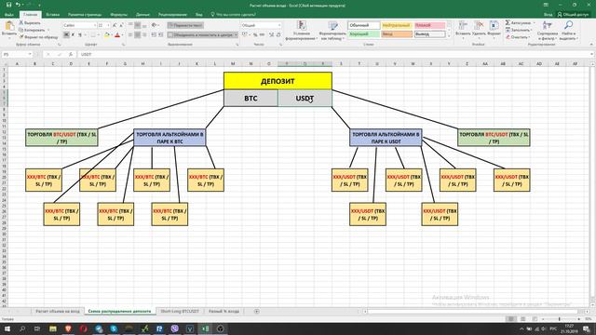This screenshot has width=596, height=335.
Task: Expand the cell styles gallery
Action: (449, 36)
